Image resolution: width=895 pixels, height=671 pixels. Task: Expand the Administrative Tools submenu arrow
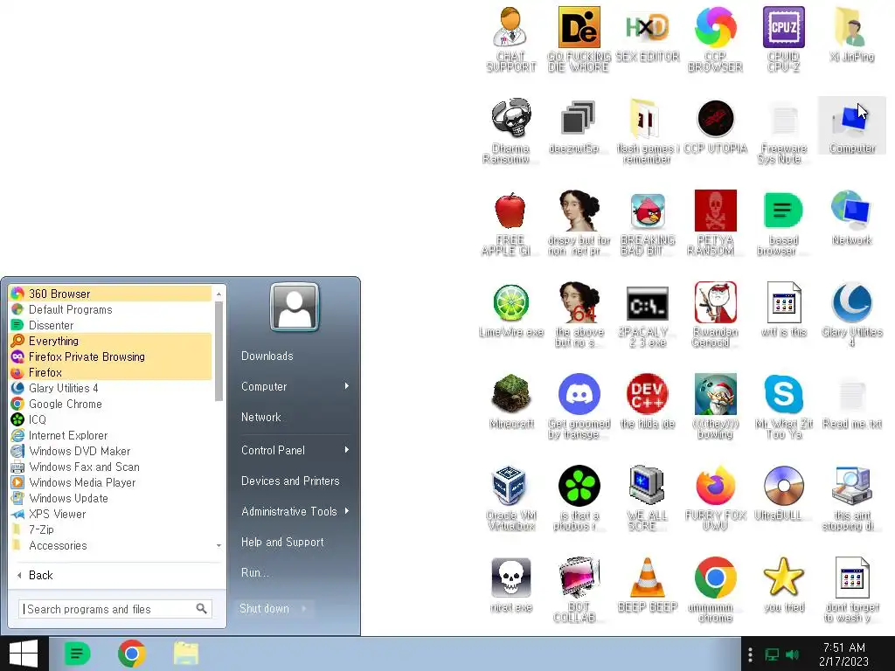coord(346,511)
